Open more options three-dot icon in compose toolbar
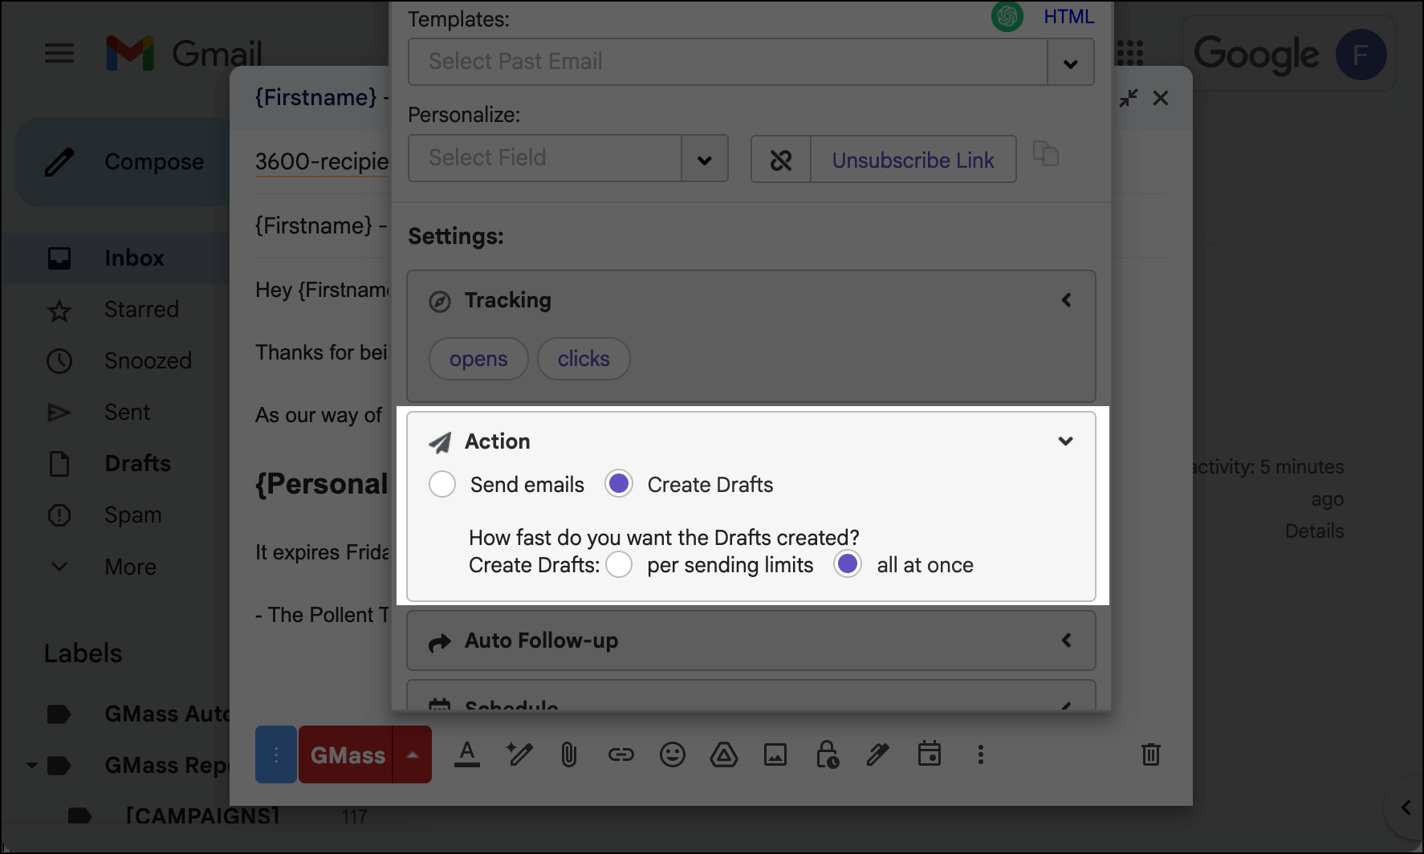The height and width of the screenshot is (854, 1424). [x=980, y=754]
